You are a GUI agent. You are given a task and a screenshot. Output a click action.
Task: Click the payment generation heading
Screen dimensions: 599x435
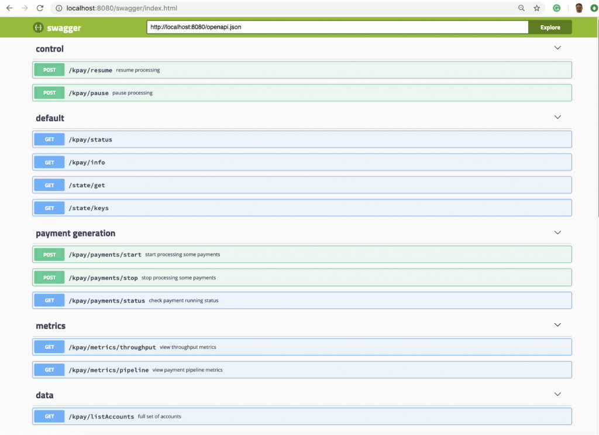tap(75, 233)
